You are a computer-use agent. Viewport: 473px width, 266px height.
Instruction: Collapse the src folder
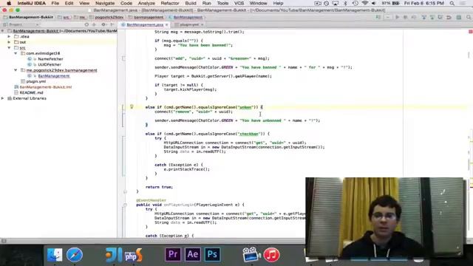pos(9,47)
